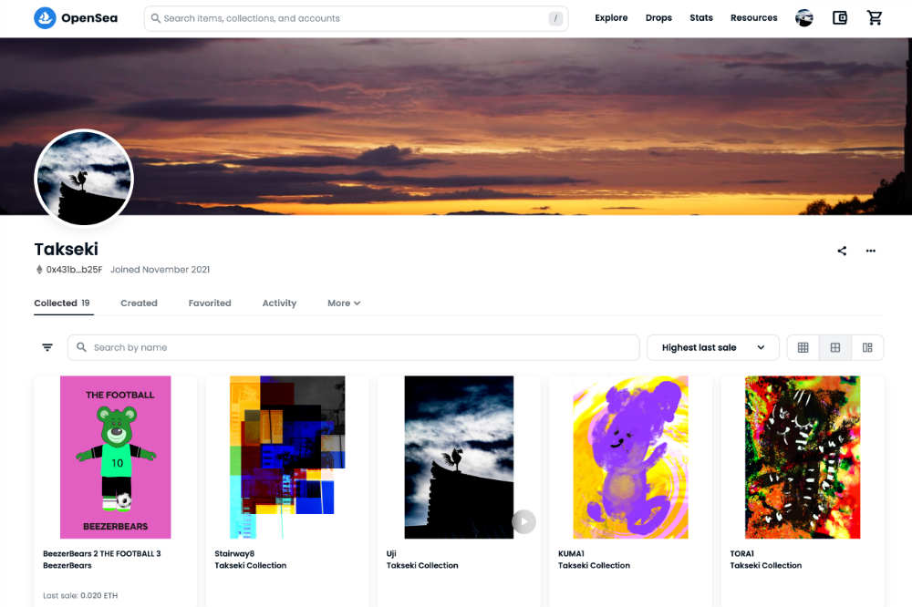Switch to the Created tab
This screenshot has height=607, width=912.
pos(139,303)
